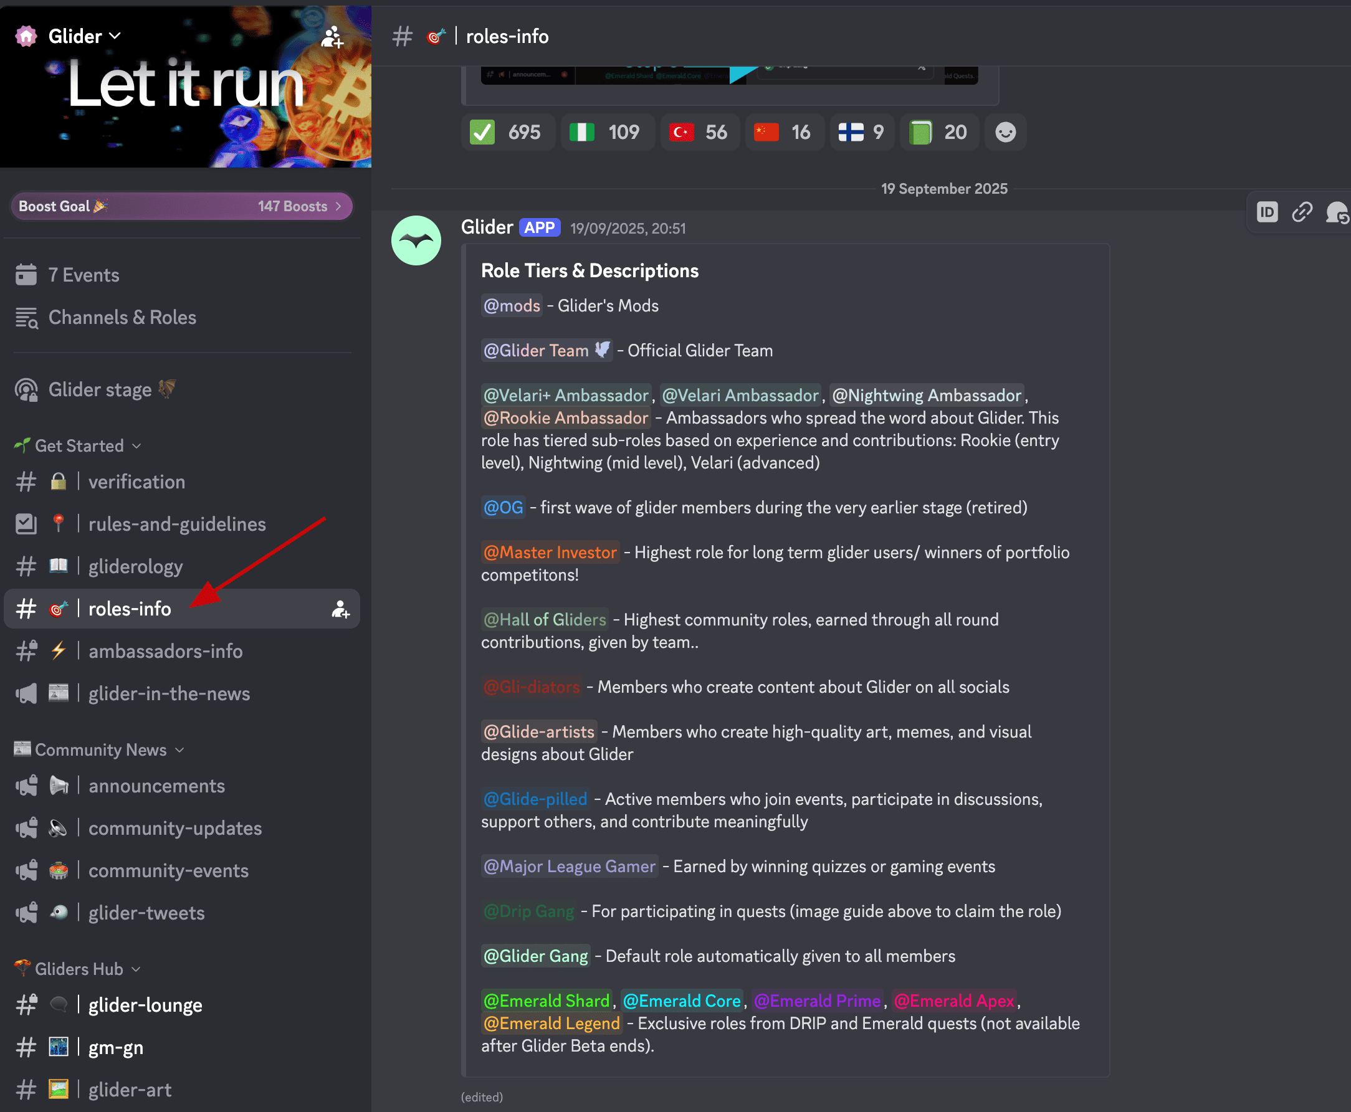Click the copy message link icon

1302,212
